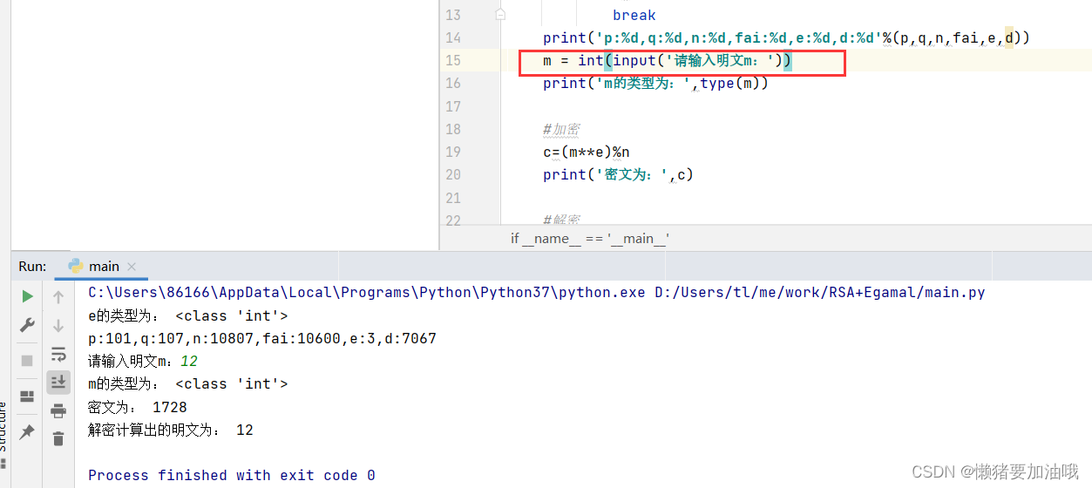Toggle scroll to end of console
The width and height of the screenshot is (1092, 488).
[x=58, y=382]
